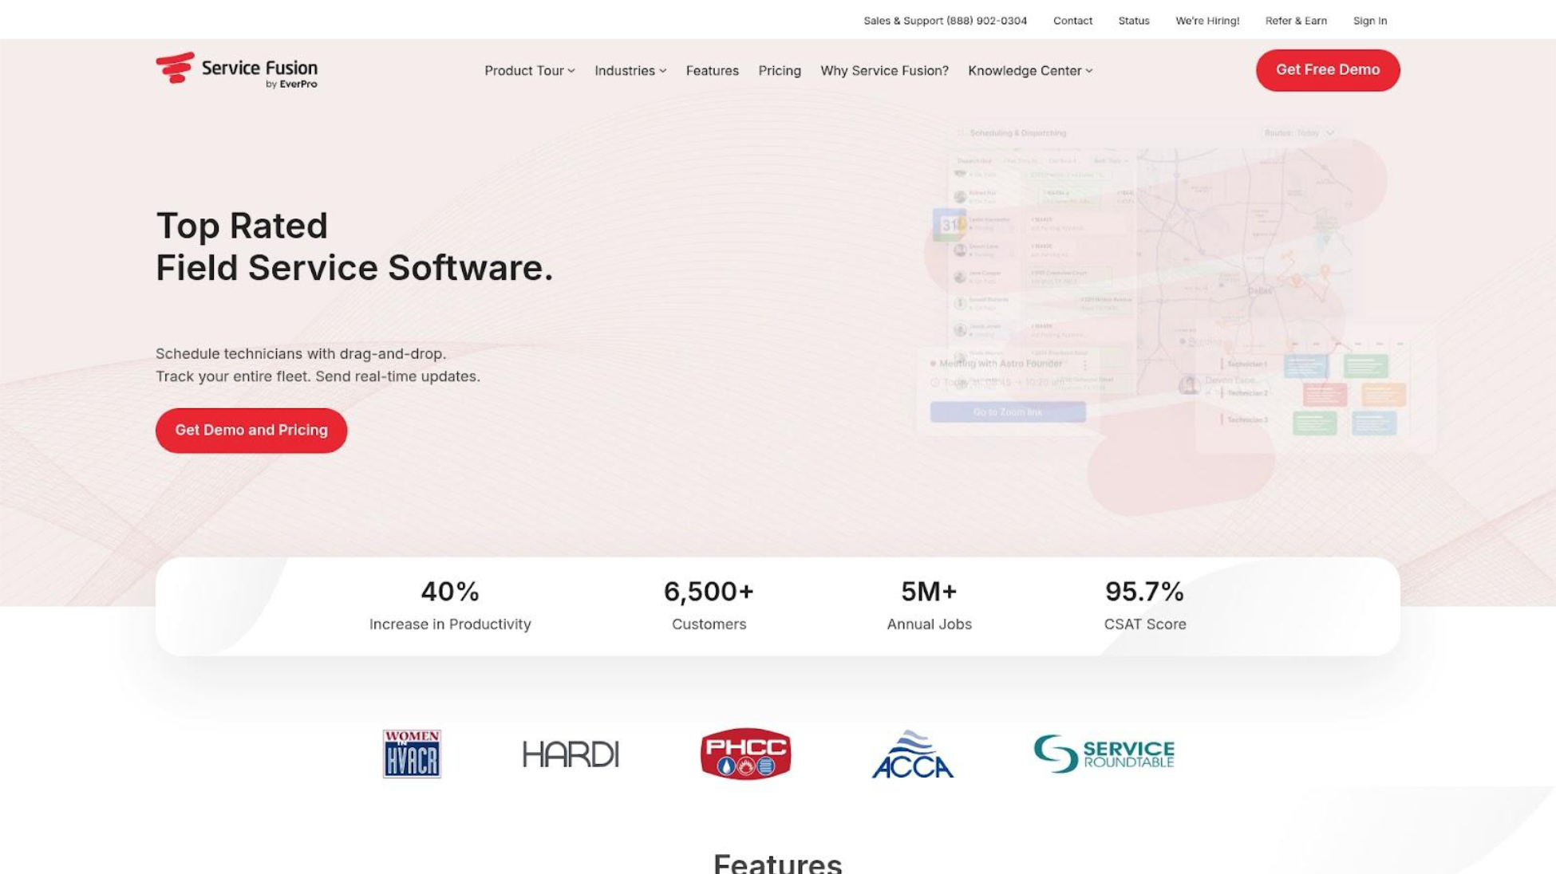Viewport: 1556px width, 874px height.
Task: Click the 'Go to Zoom link' button in the preview
Action: [x=1006, y=412]
